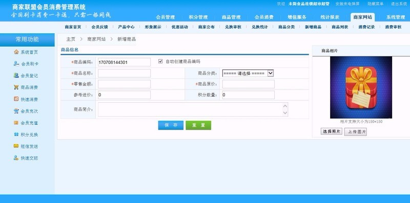
Task: Click the 退出系统 logout link
Action: 399,4
